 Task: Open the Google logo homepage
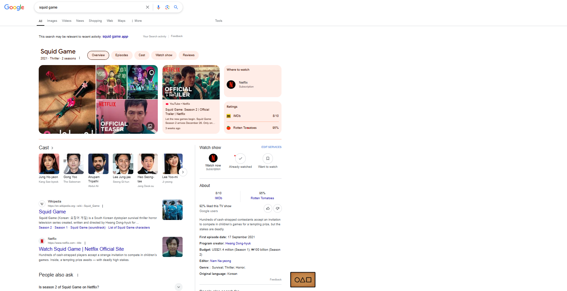point(14,7)
